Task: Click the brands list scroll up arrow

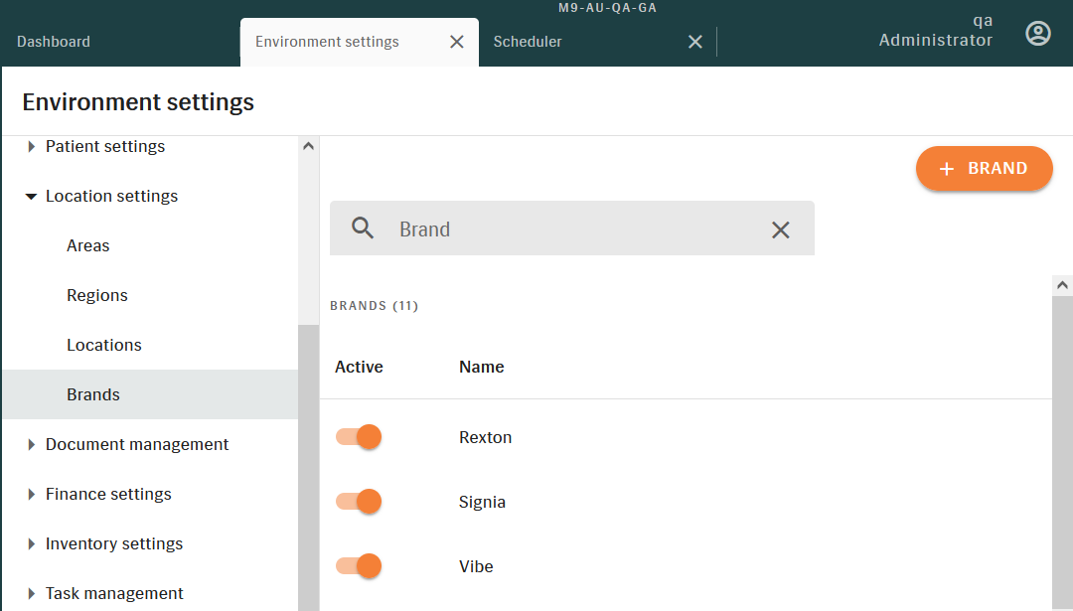Action: tap(1062, 285)
